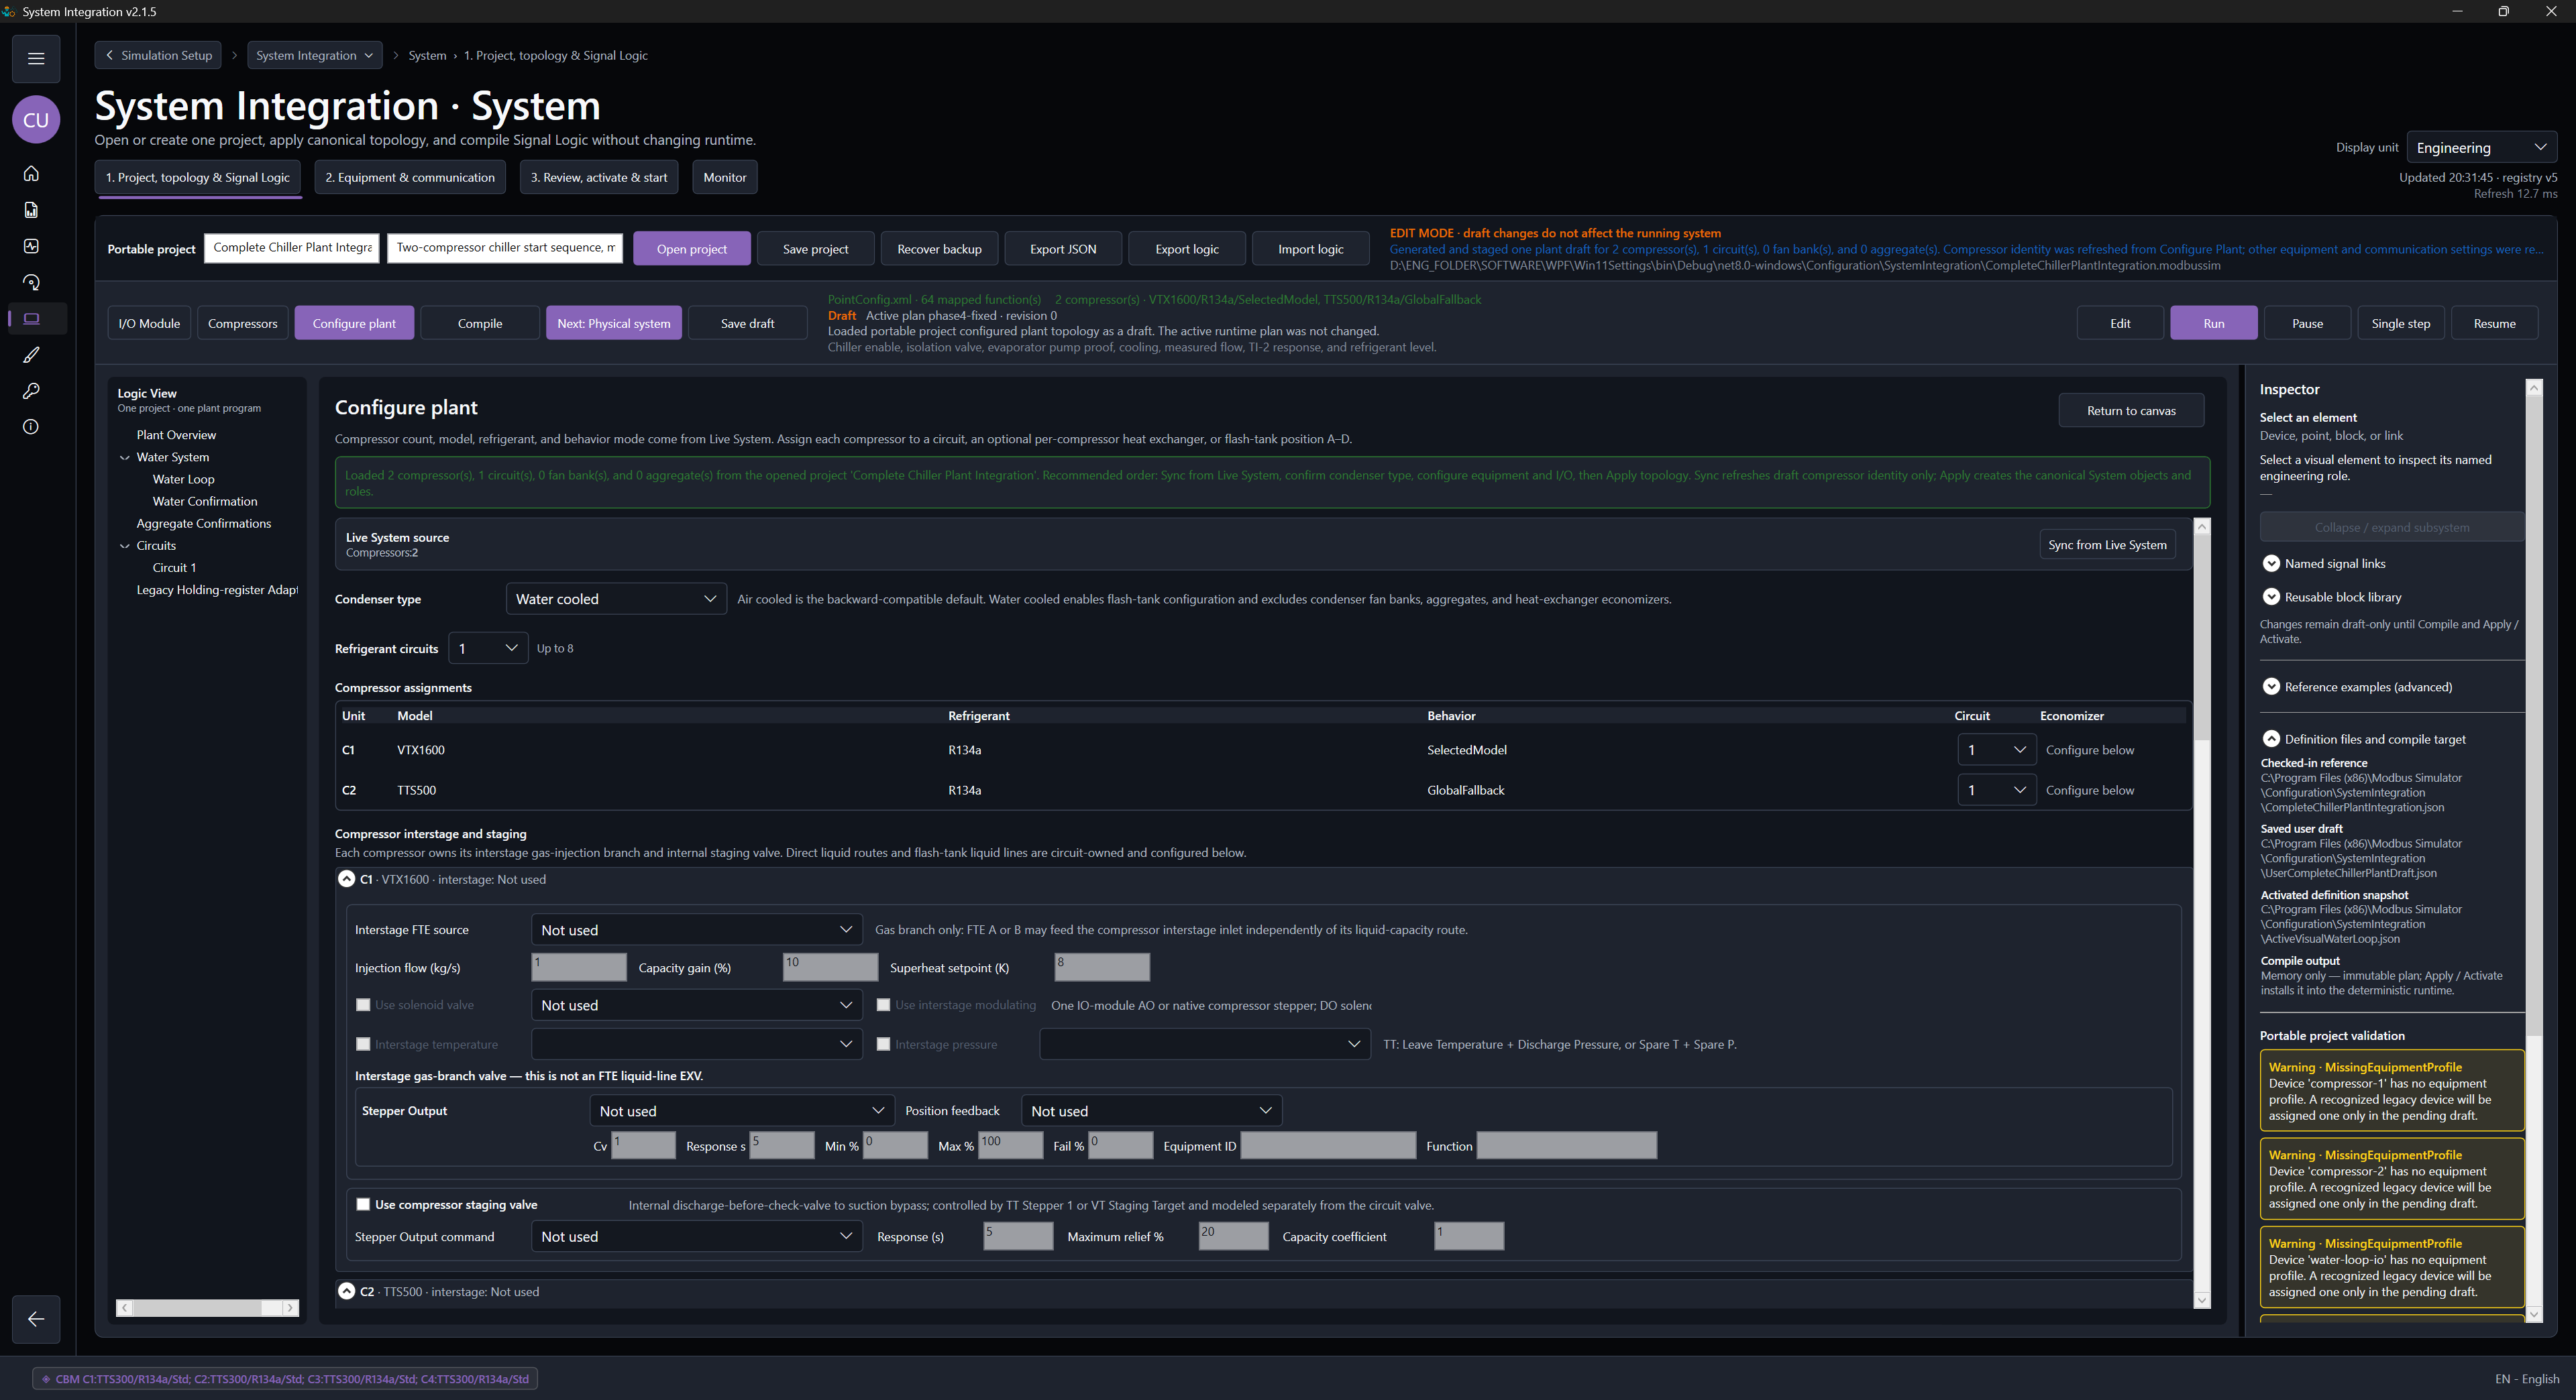Screen dimensions: 2576x1400
Task: Toggle Interstage temperature checkbox
Action: click(363, 1043)
